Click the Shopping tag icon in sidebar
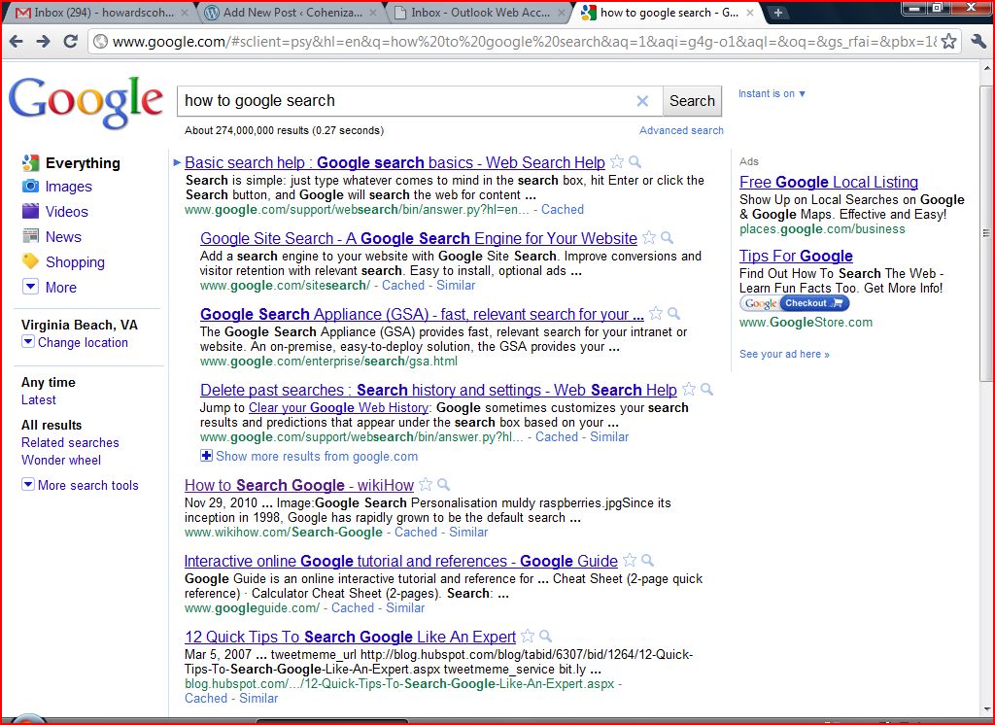 tap(30, 260)
